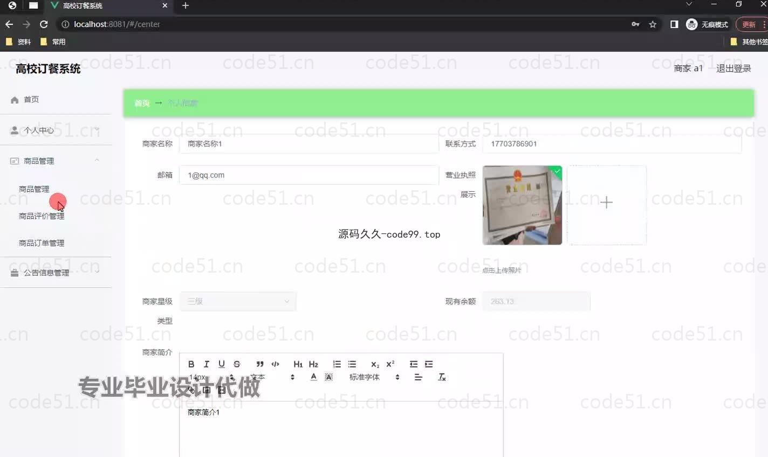Screen dimensions: 768x457
Task: Open the saved passwords key icon
Action: tap(635, 24)
